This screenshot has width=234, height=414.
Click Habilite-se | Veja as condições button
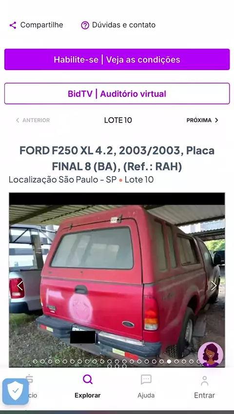click(117, 59)
